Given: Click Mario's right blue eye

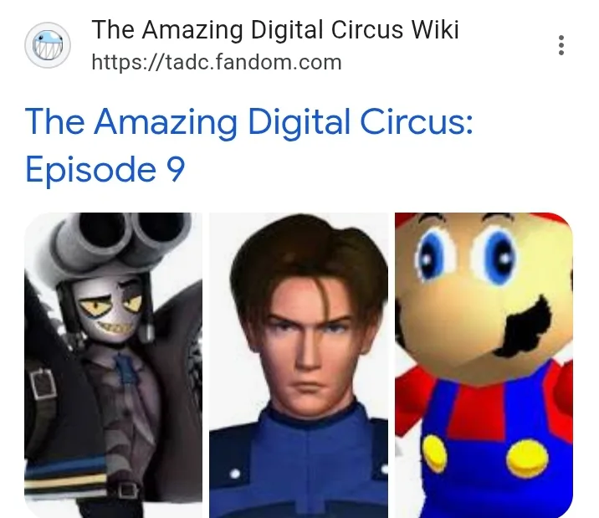Looking at the screenshot, I should point(498,255).
